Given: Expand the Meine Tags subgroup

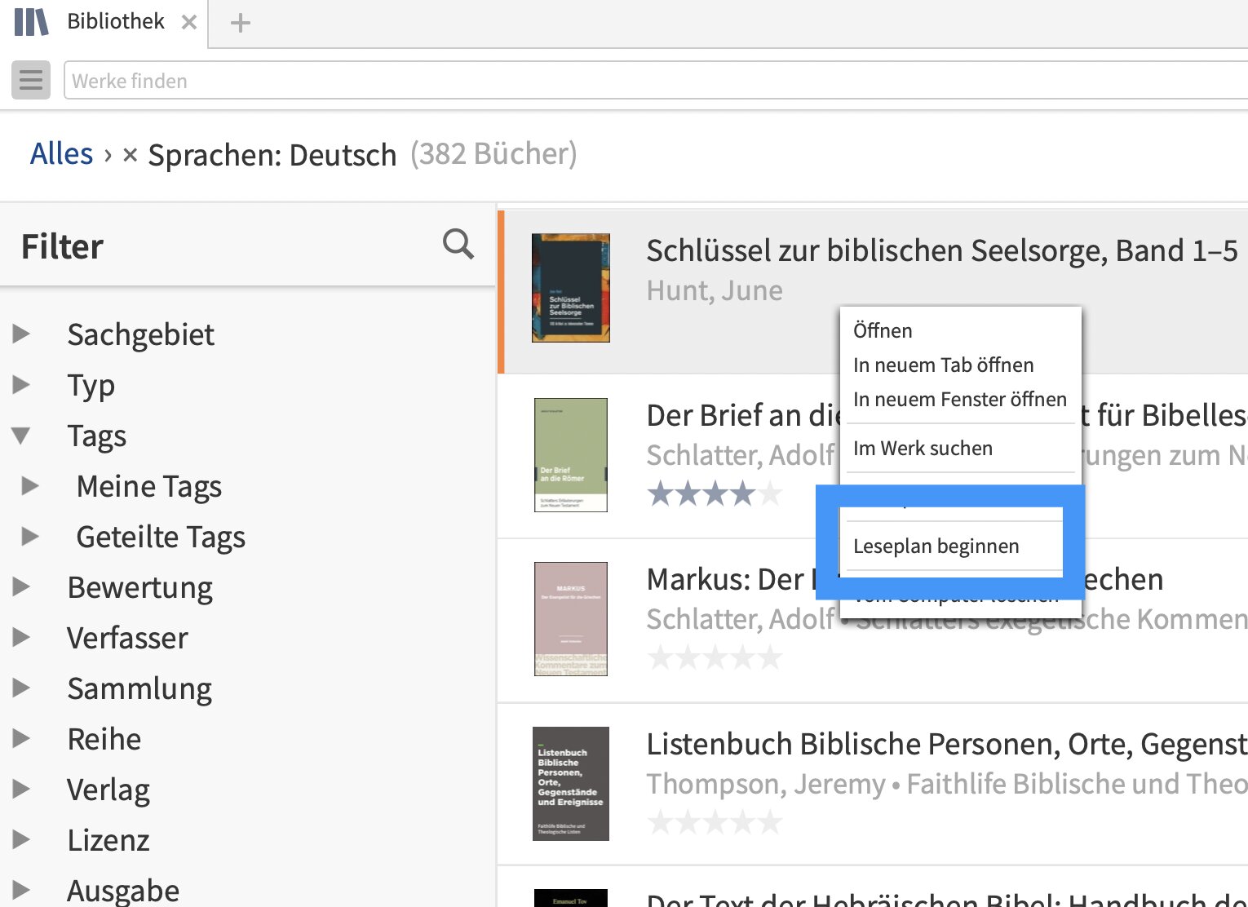Looking at the screenshot, I should coord(30,486).
